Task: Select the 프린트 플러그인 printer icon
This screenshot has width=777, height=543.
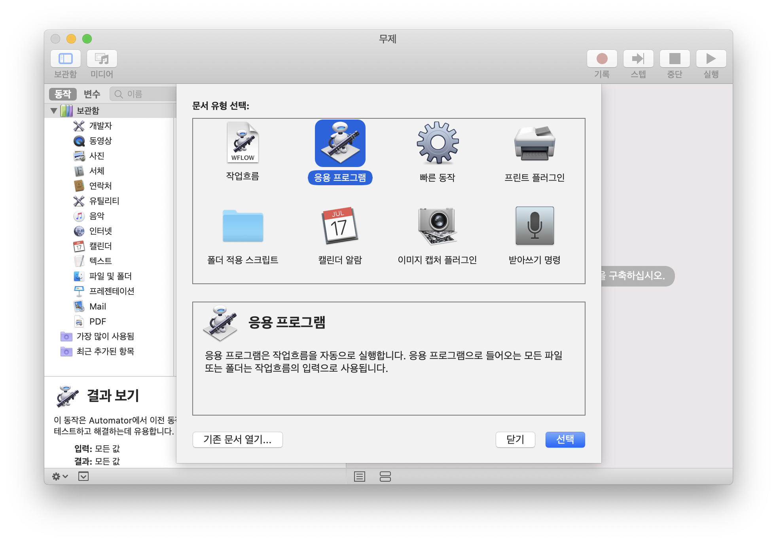Action: coord(534,143)
